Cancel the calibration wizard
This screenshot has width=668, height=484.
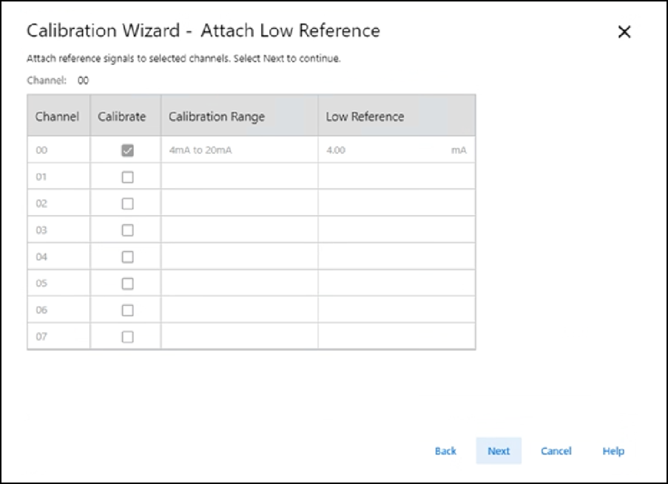pyautogui.click(x=556, y=451)
